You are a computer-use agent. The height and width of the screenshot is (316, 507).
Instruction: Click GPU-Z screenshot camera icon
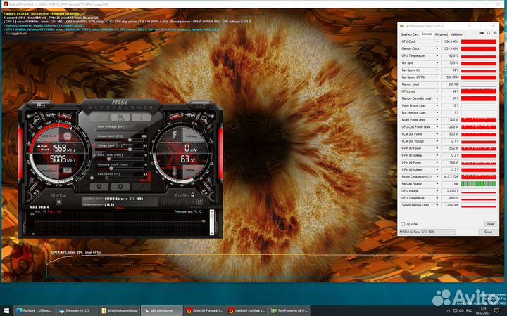click(481, 33)
